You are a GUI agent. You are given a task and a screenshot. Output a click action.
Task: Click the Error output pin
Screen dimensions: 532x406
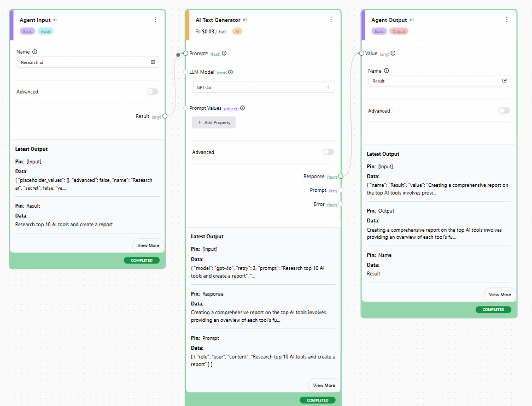point(341,204)
